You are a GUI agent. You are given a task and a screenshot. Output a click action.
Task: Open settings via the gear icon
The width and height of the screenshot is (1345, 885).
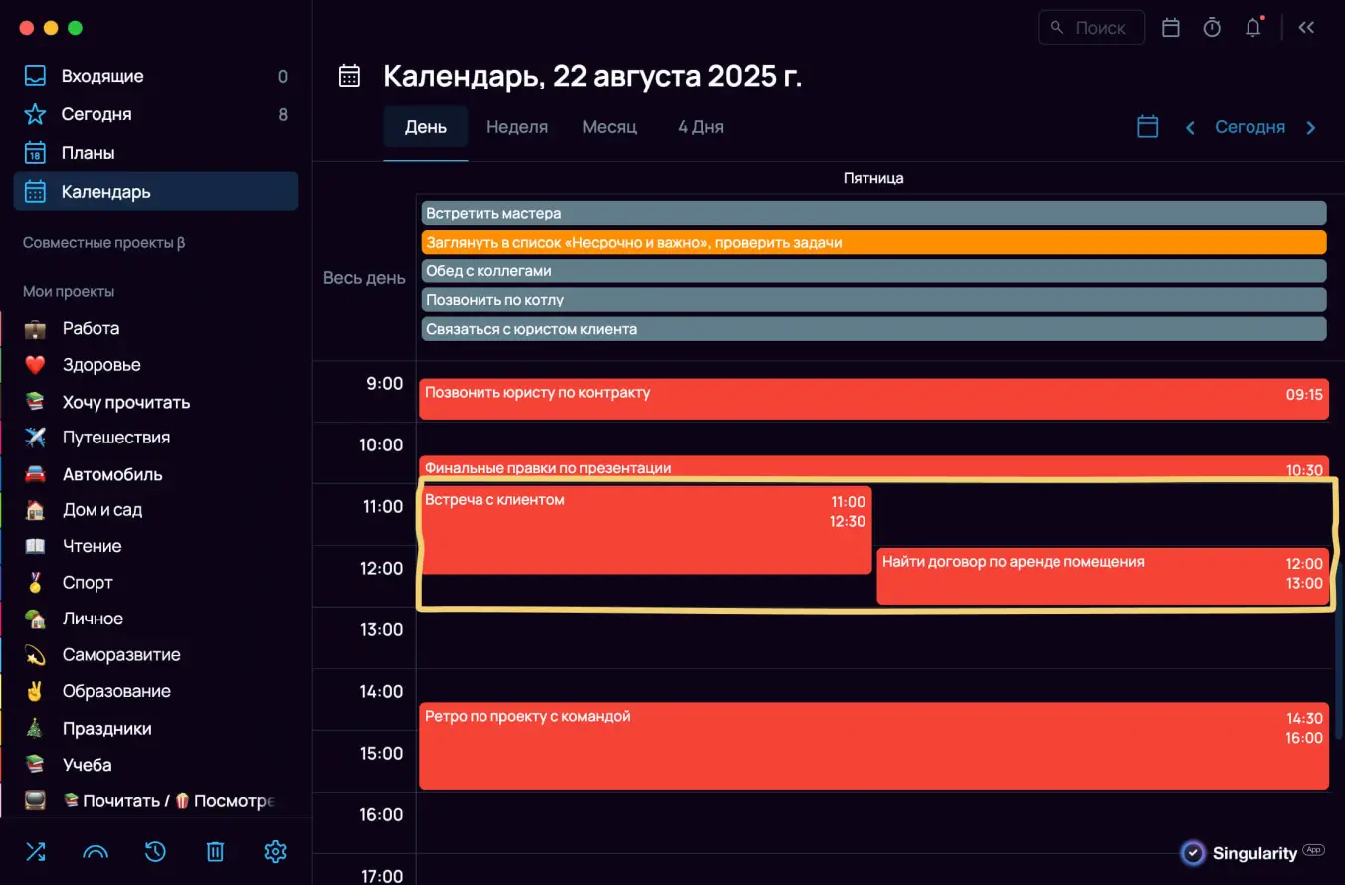(x=275, y=852)
